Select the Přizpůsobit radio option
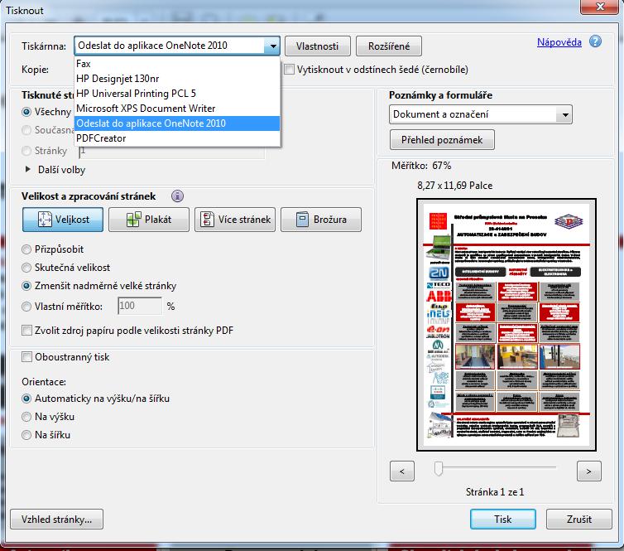The height and width of the screenshot is (551, 624). coord(26,249)
